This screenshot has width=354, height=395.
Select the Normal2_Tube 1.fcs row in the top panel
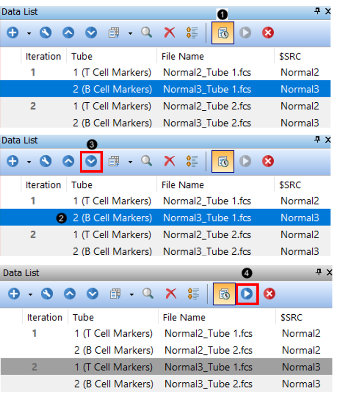pyautogui.click(x=165, y=72)
